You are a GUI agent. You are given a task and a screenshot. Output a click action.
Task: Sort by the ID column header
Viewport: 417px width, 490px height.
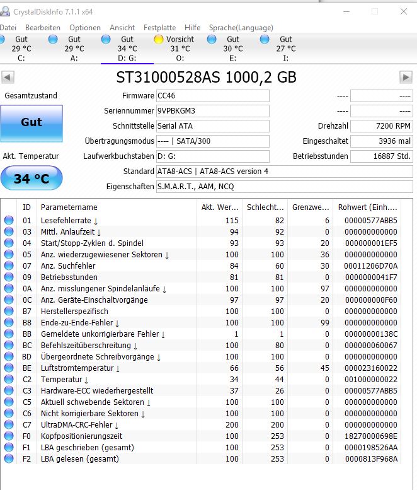point(26,207)
